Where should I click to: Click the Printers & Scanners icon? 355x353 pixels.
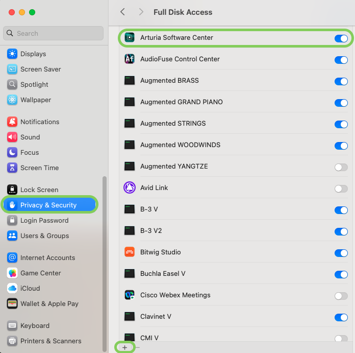click(12, 341)
